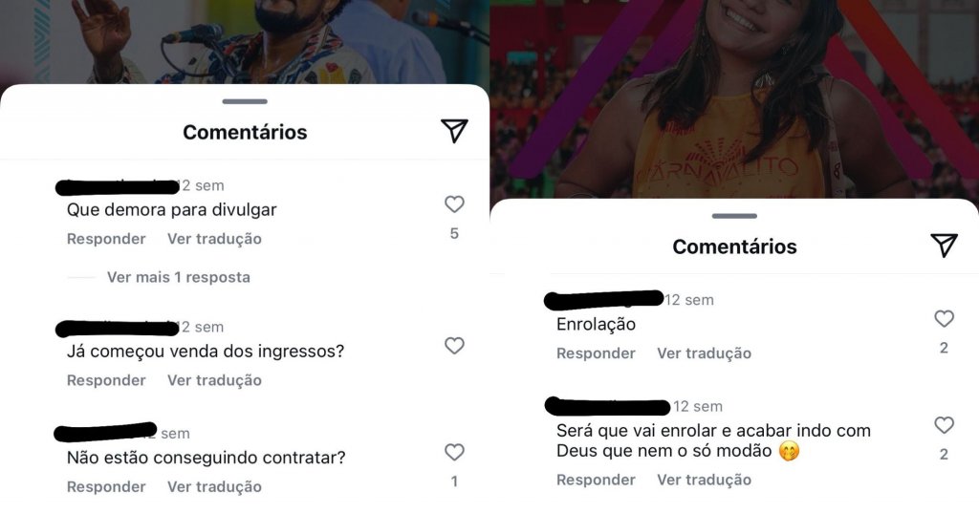Viewport: 979px width, 513px height.
Task: Grab the left comments sheet handle bar
Action: 245,101
